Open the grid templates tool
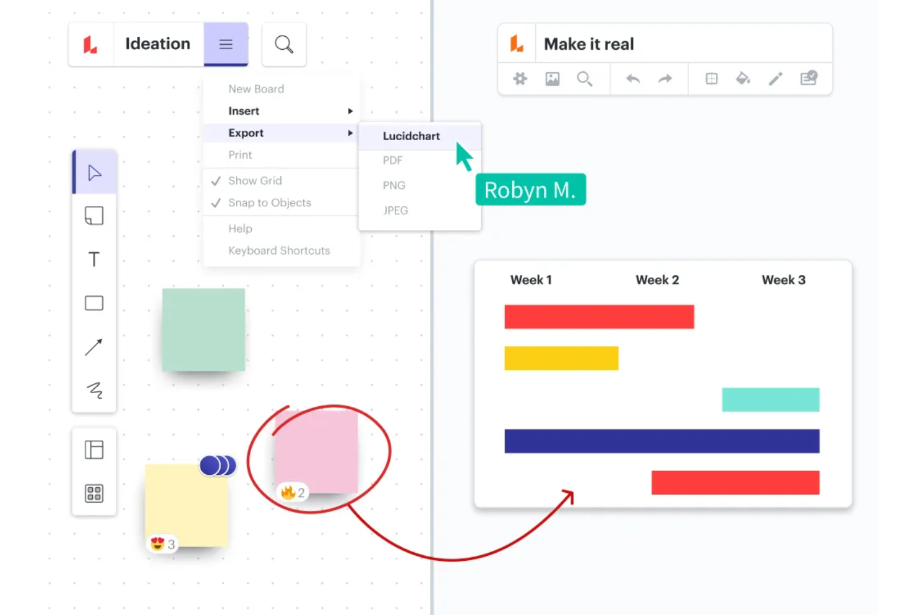Viewport: 922px width, 615px height. (94, 493)
